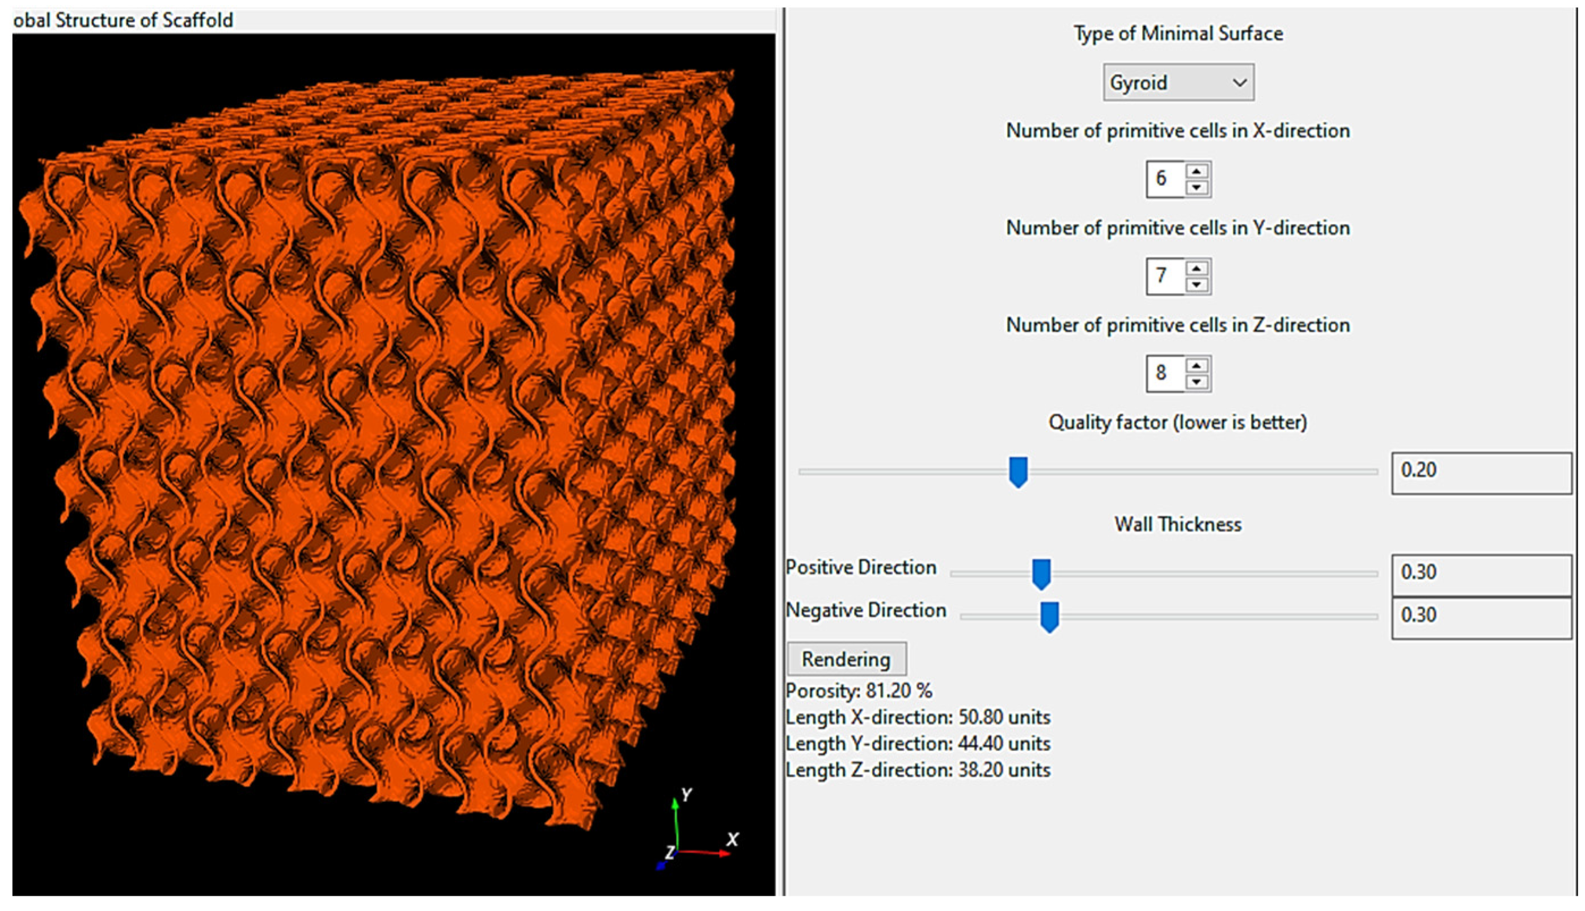Image resolution: width=1585 pixels, height=911 pixels.
Task: Decrease Z-direction primitive cells with down arrow
Action: pyautogui.click(x=1196, y=382)
